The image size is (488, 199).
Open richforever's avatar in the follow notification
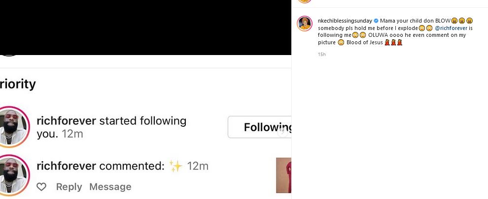point(14,126)
